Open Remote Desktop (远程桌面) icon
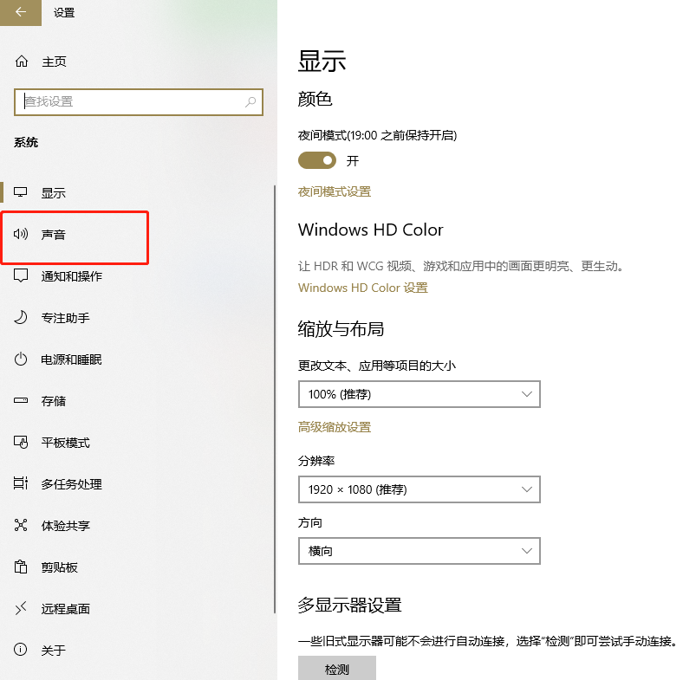This screenshot has width=683, height=680. tap(22, 609)
